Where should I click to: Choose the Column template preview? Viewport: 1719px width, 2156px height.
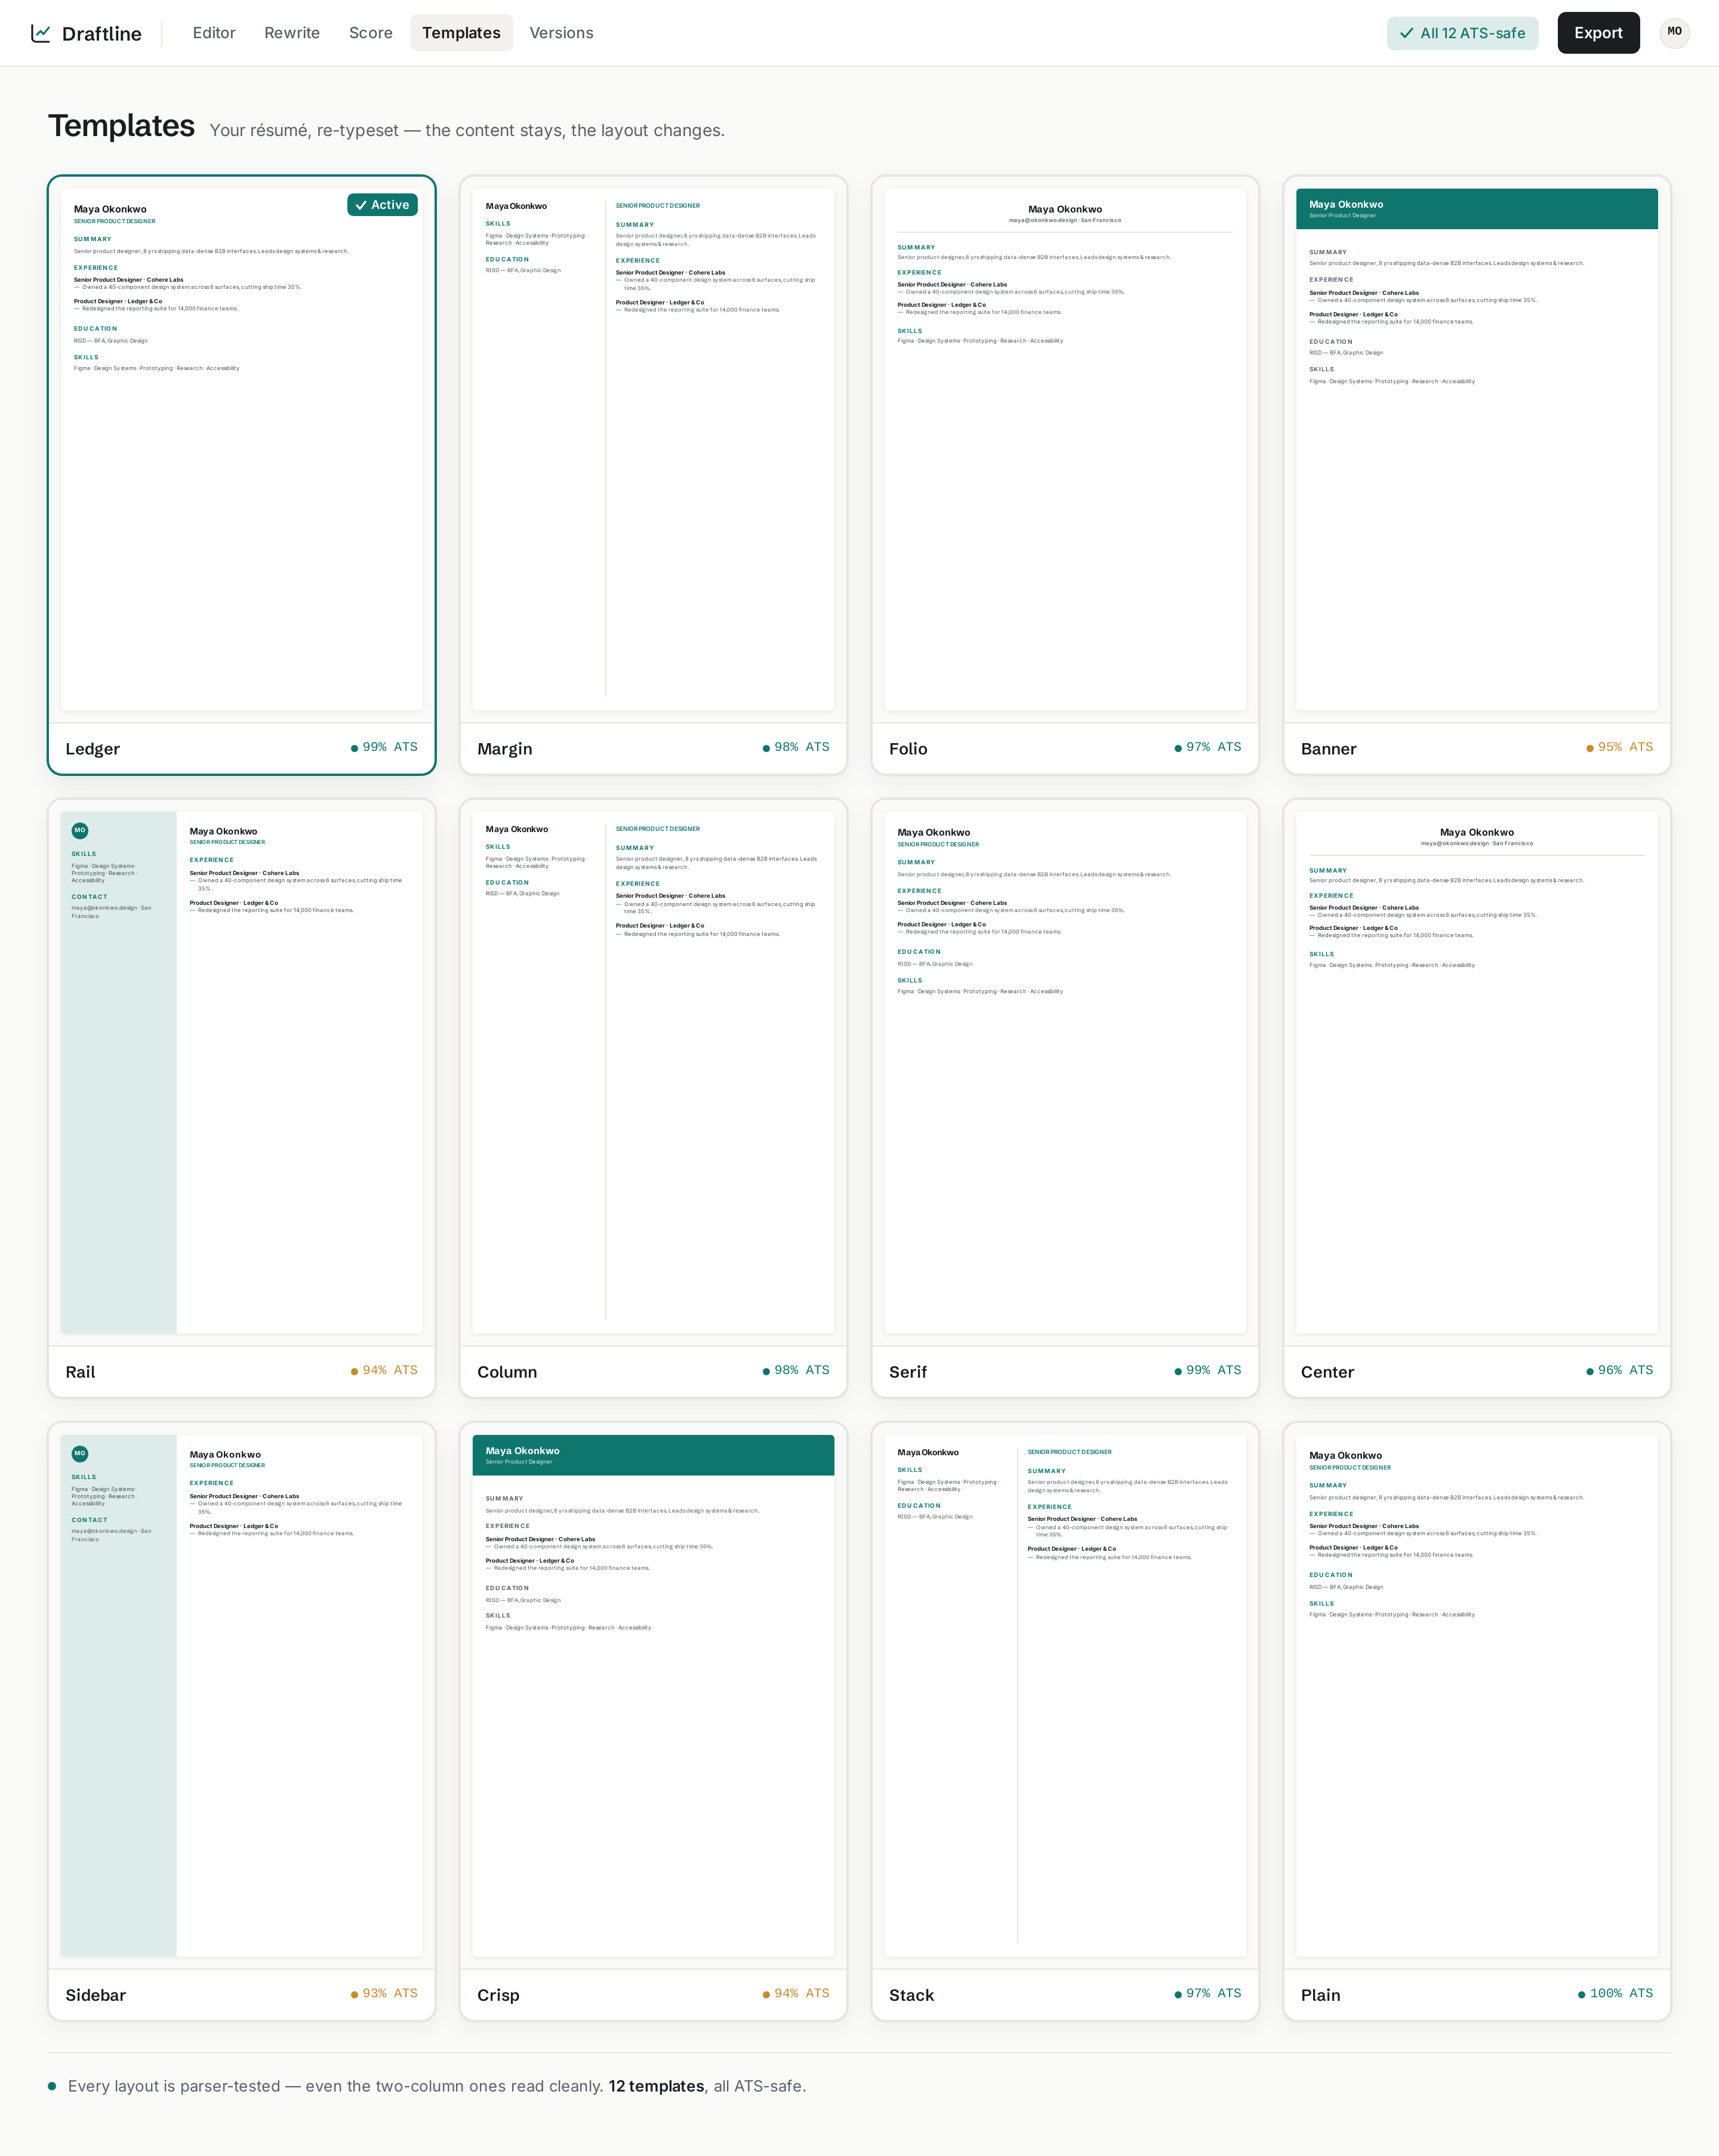pyautogui.click(x=653, y=1073)
